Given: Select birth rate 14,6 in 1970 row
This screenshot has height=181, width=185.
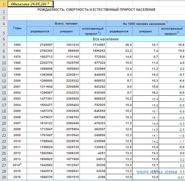Looking at the screenshot, I should point(119,57).
